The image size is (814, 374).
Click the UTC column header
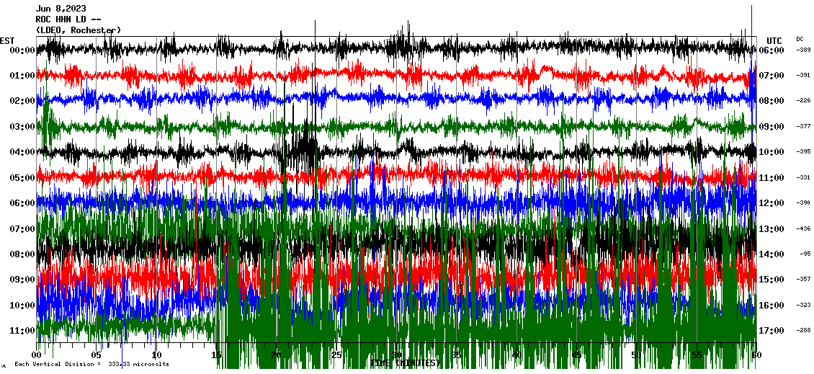774,40
